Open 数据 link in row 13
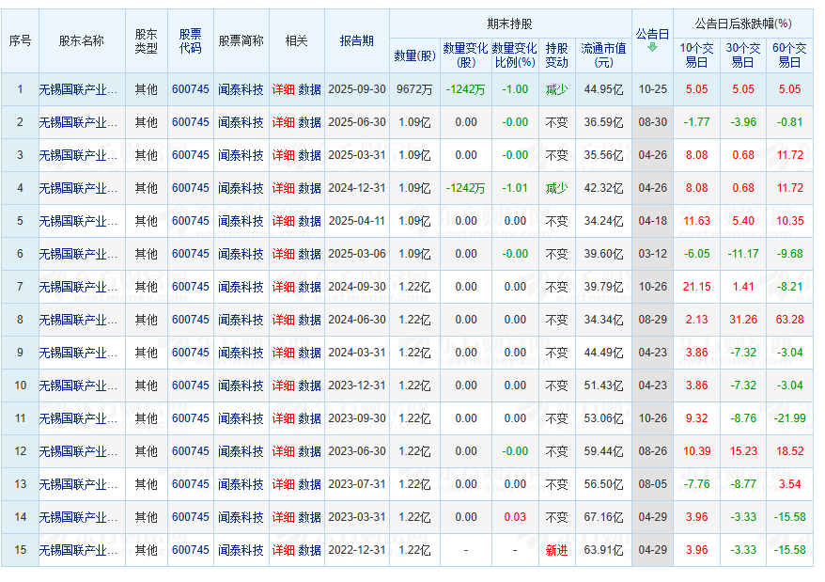 point(309,484)
